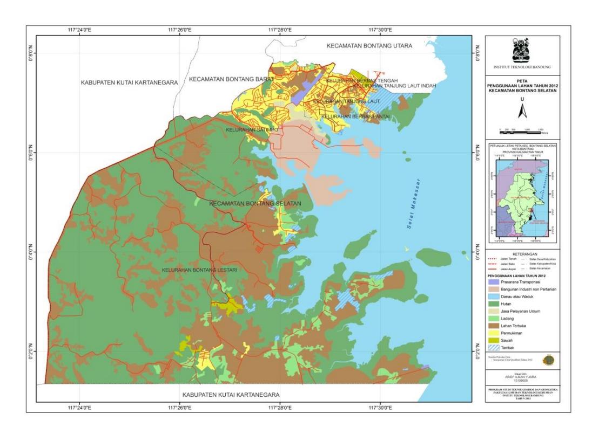Click the bottom 117°30'0"E longitude label
The image size is (592, 434).
click(380, 408)
